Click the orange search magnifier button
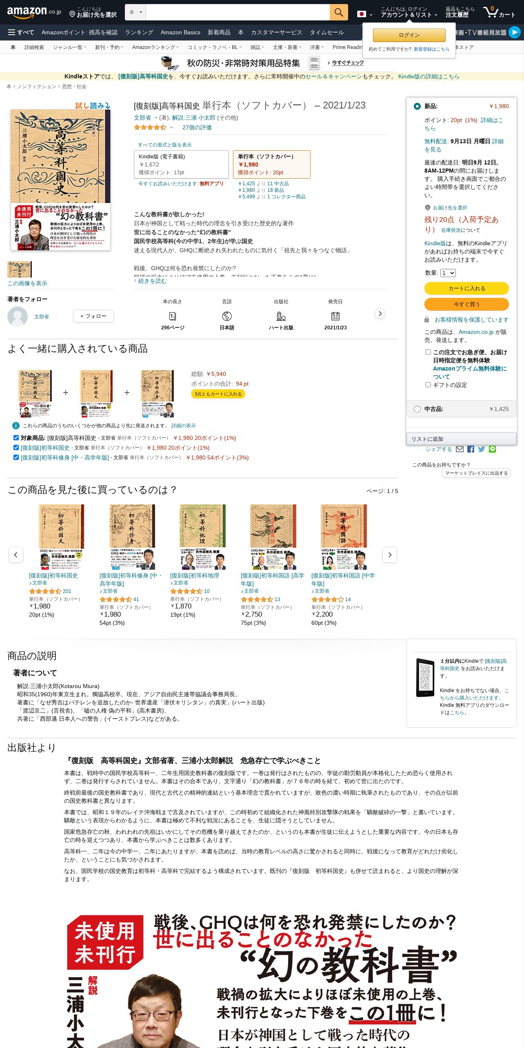The image size is (524, 1048). [x=339, y=12]
